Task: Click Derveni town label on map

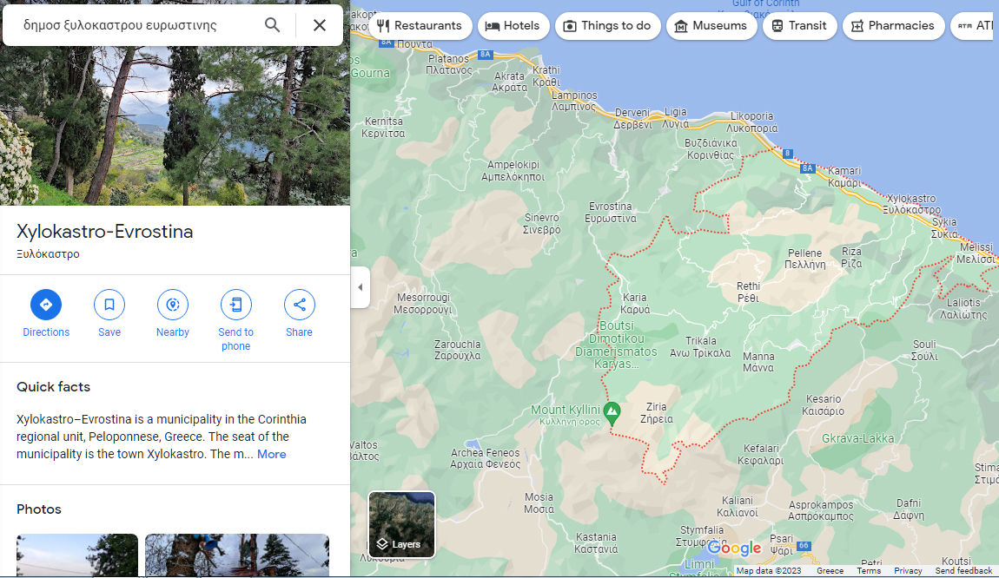Action: (632, 118)
